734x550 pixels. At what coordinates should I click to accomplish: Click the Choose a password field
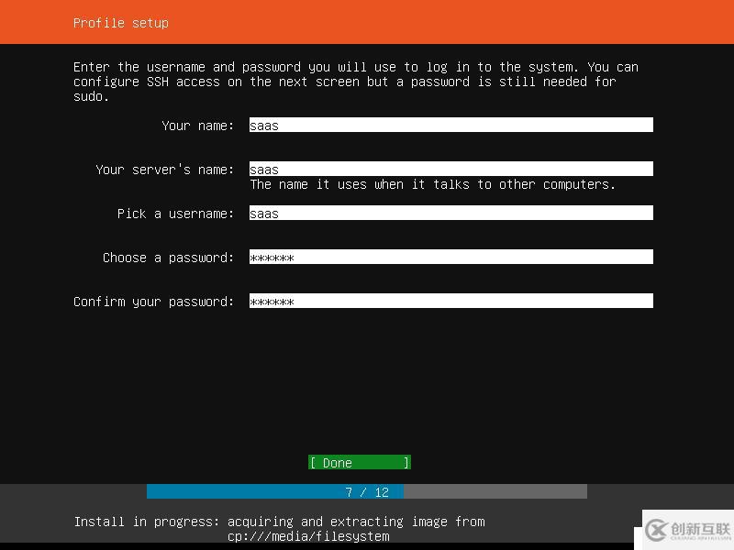(x=450, y=257)
